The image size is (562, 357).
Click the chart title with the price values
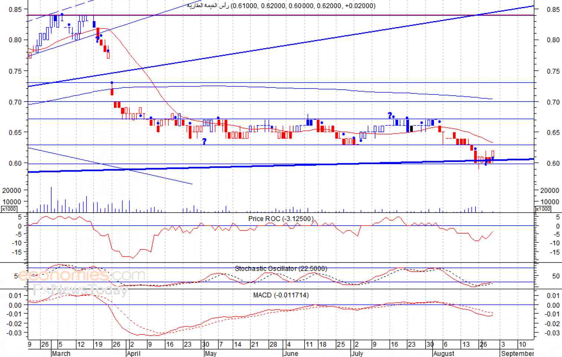click(x=281, y=6)
